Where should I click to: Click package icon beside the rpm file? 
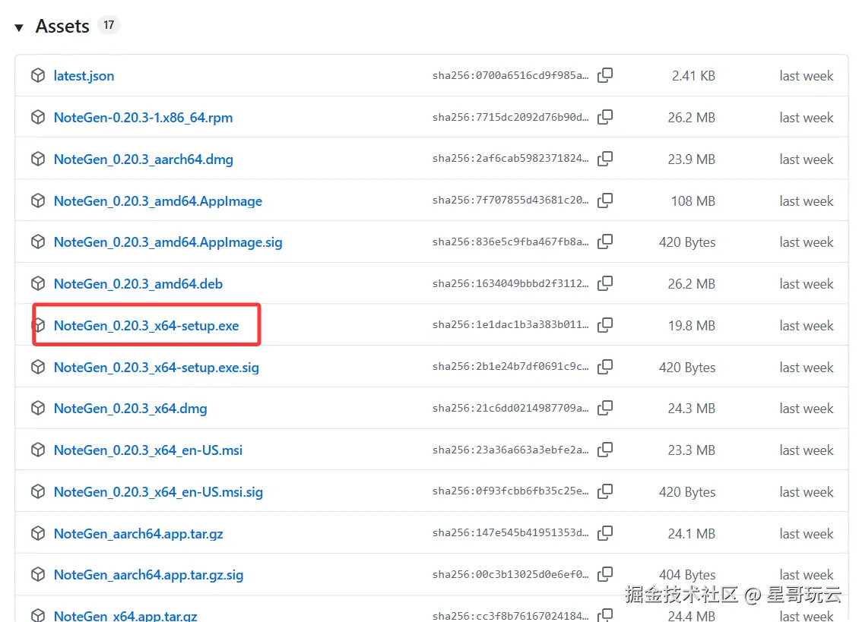point(38,117)
